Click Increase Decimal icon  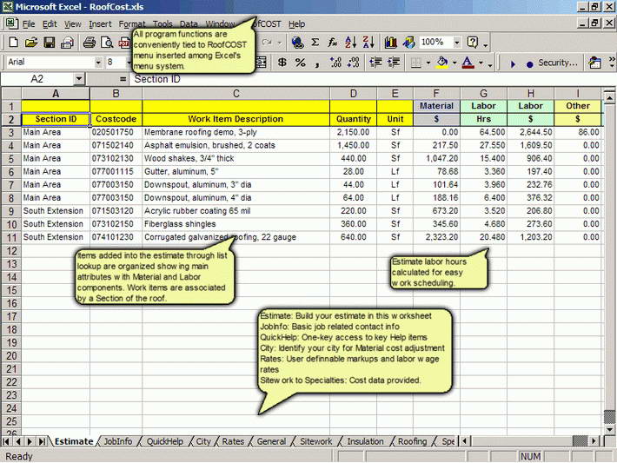(335, 63)
